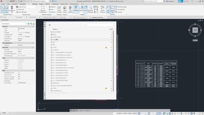Toggle the View Cube ribbon button

6,9
